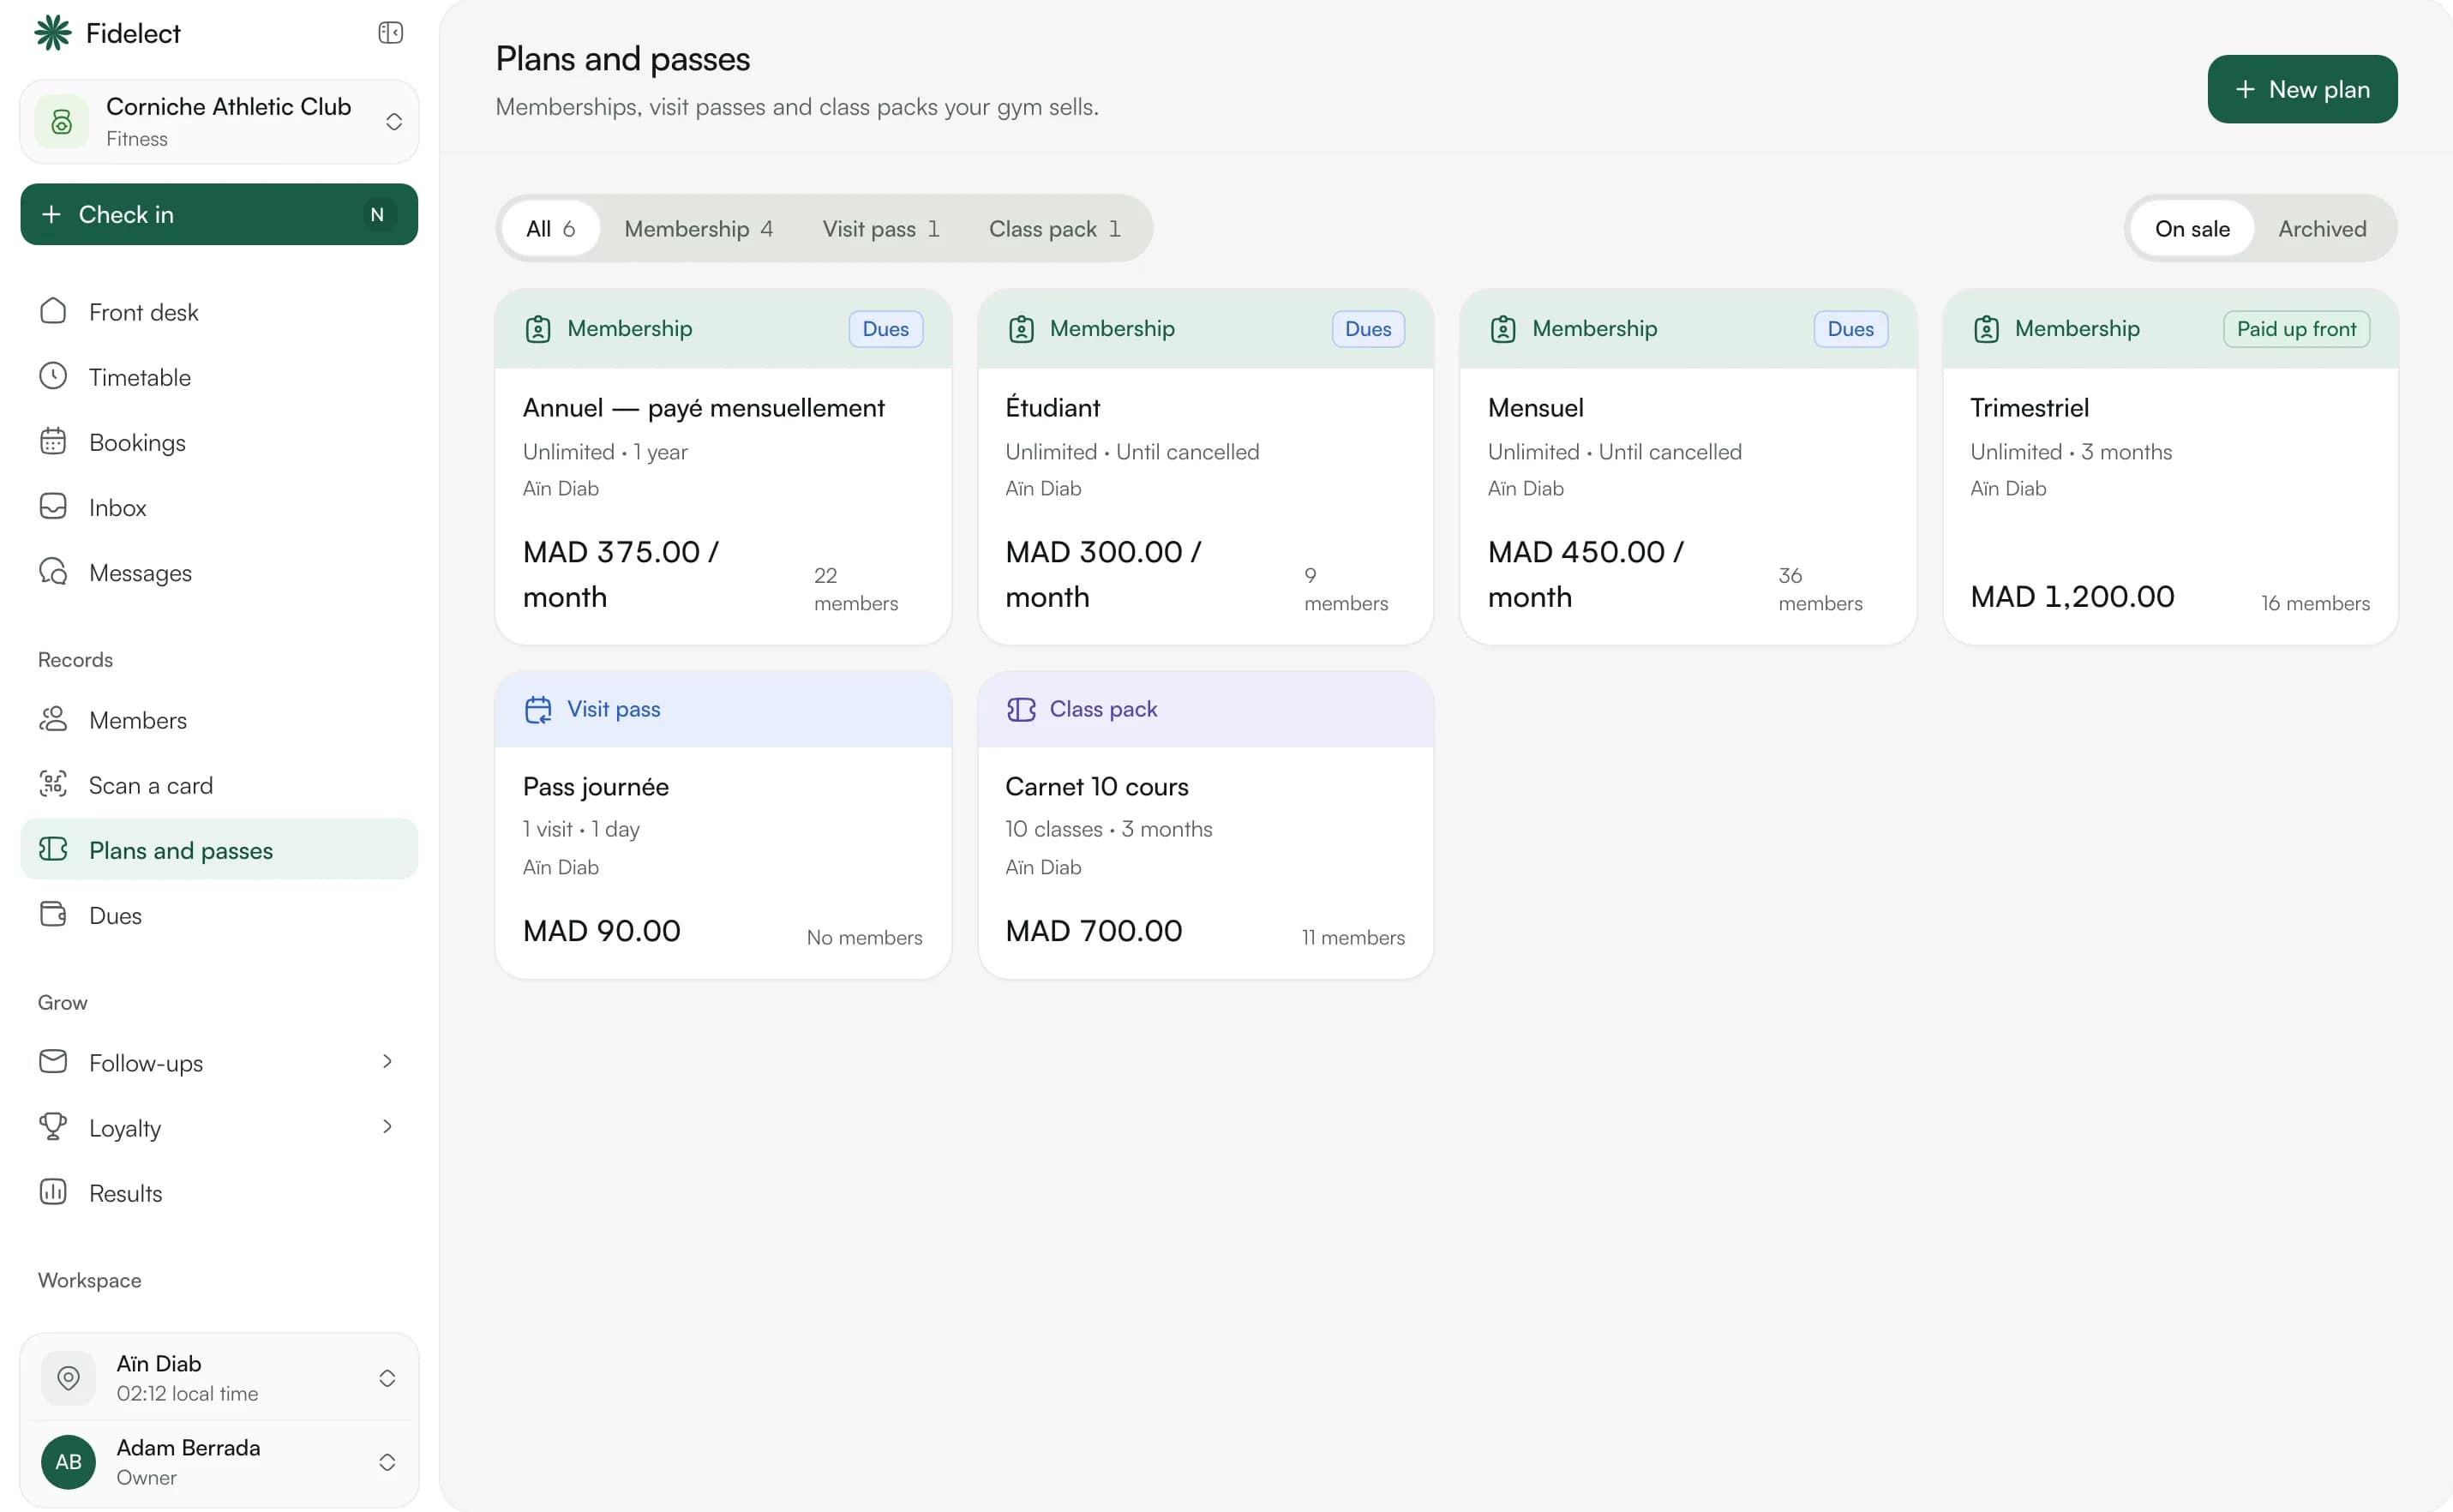Click the Class pack card ticket icon
The image size is (2453, 1512).
[x=1021, y=709]
